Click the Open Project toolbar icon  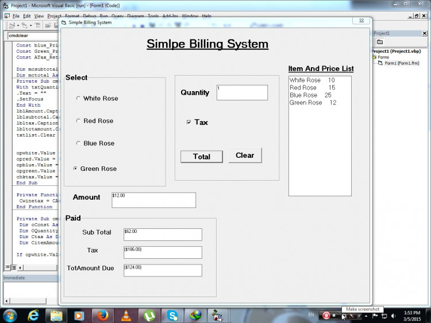tap(48, 25)
